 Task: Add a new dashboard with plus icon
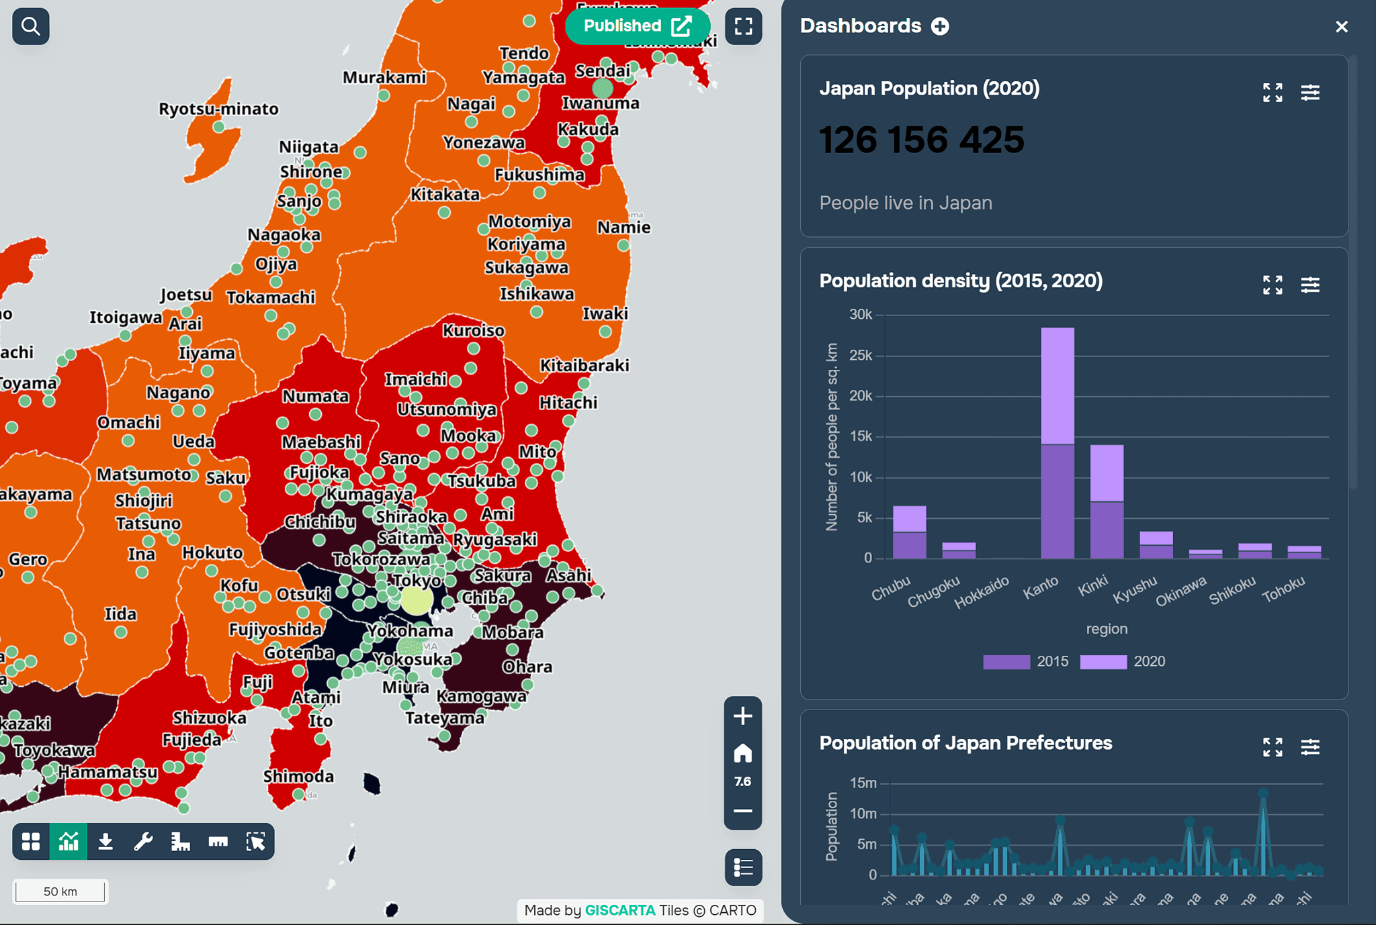940,26
